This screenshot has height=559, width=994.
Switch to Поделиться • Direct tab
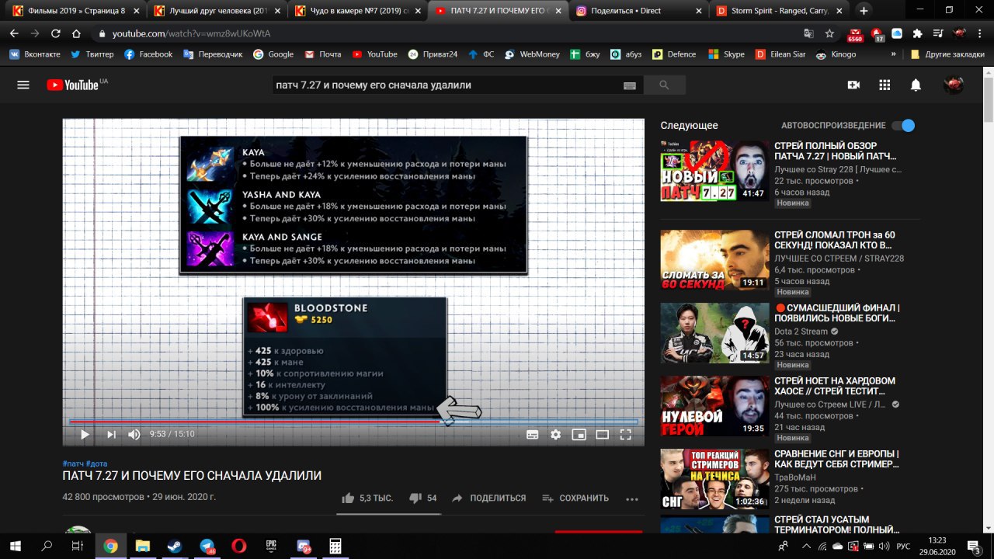pos(638,11)
